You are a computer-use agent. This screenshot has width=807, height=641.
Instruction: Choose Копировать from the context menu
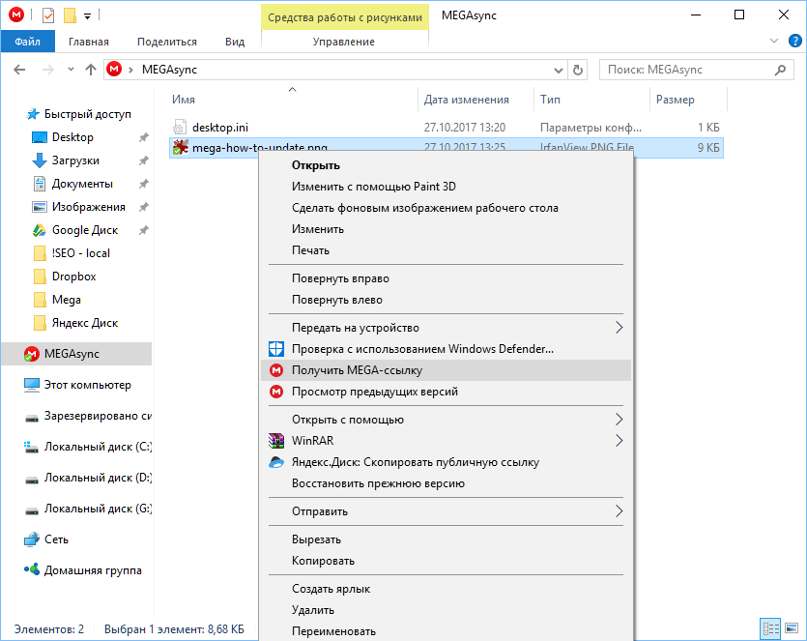323,561
